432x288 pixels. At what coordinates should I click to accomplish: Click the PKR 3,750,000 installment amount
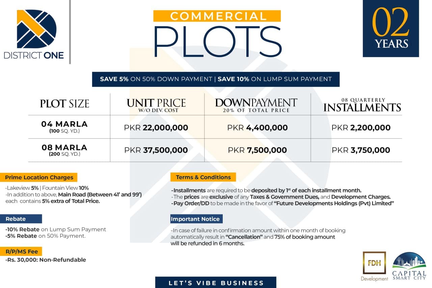tap(361, 150)
